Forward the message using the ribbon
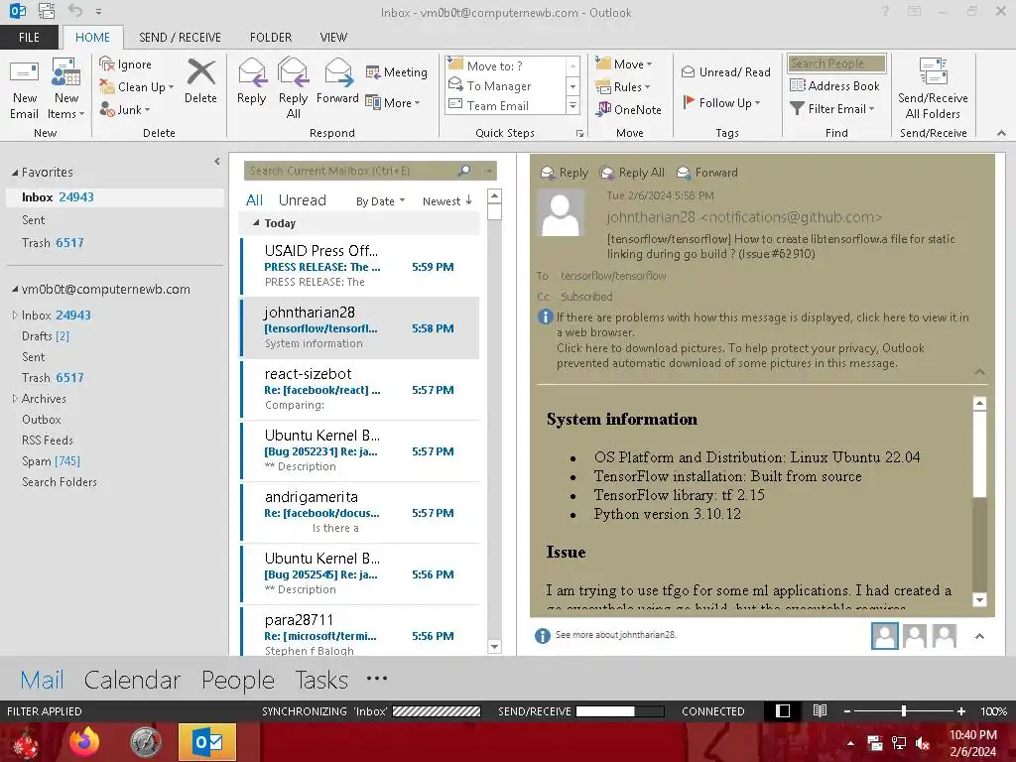This screenshot has width=1016, height=762. point(337,81)
